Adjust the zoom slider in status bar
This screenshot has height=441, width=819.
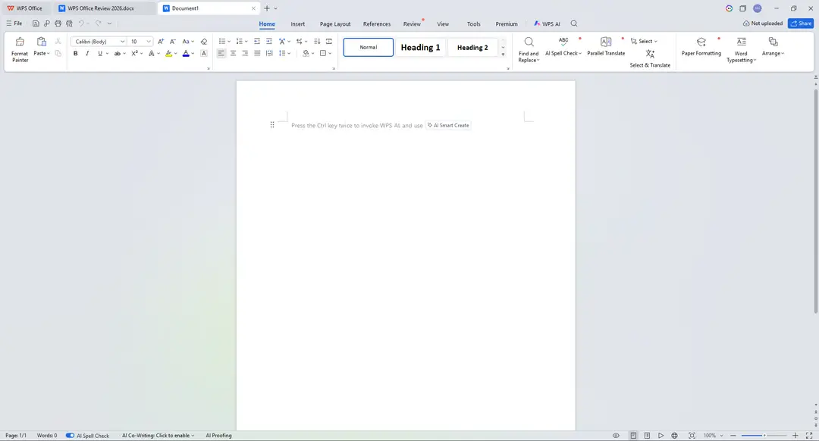coord(764,435)
